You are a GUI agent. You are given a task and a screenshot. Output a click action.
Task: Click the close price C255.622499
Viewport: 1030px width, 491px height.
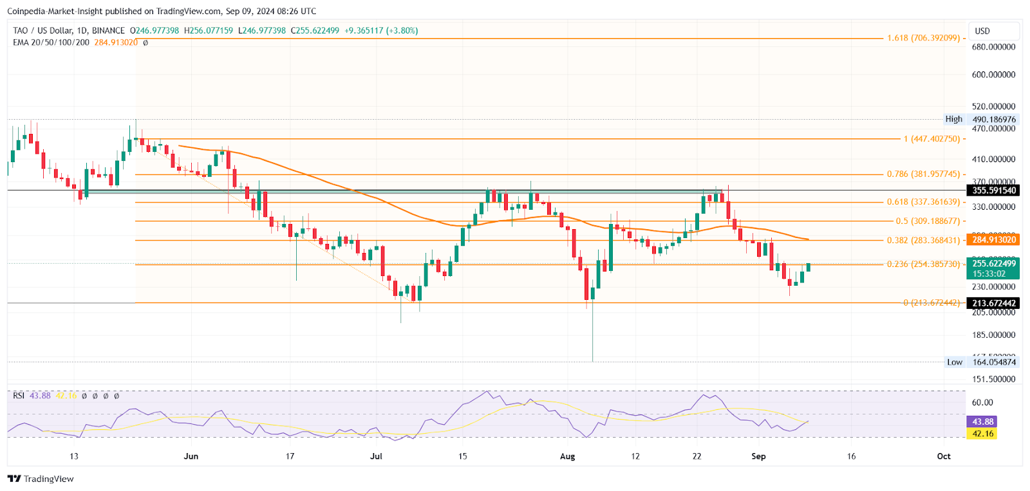(315, 30)
